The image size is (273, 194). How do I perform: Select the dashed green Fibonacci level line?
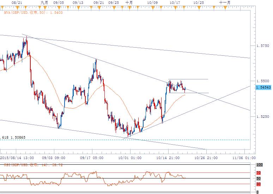(125, 140)
